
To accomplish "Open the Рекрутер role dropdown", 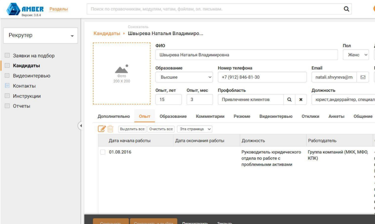I will (40, 35).
